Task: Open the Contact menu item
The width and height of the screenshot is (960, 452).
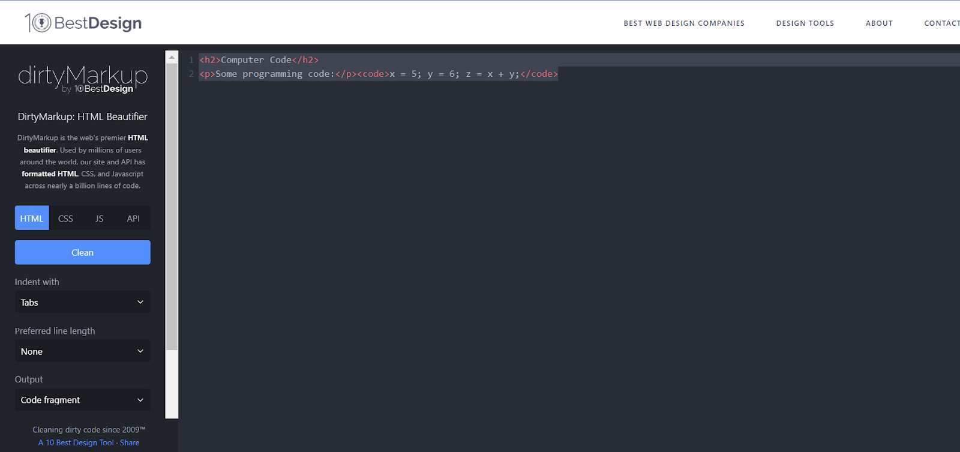Action: (942, 23)
